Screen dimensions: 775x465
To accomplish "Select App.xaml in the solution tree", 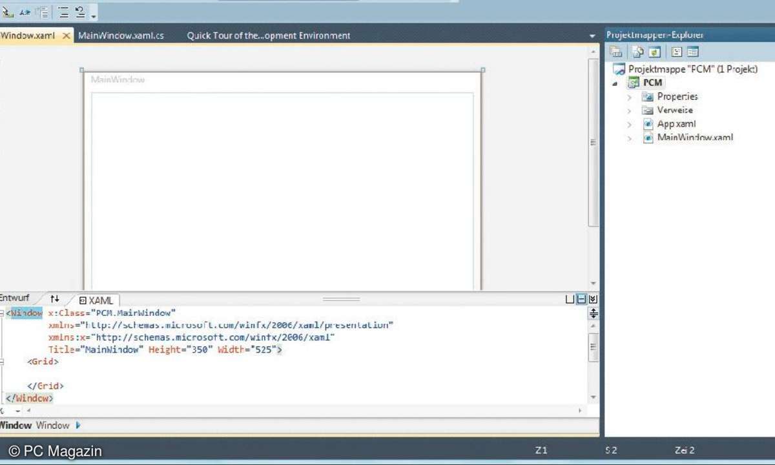I will (676, 123).
